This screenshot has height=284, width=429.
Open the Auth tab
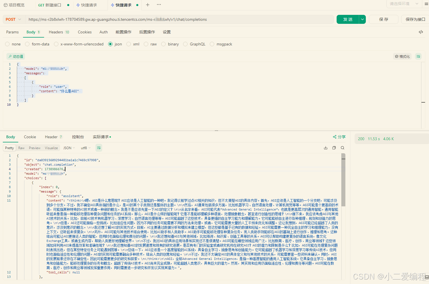pos(104,32)
